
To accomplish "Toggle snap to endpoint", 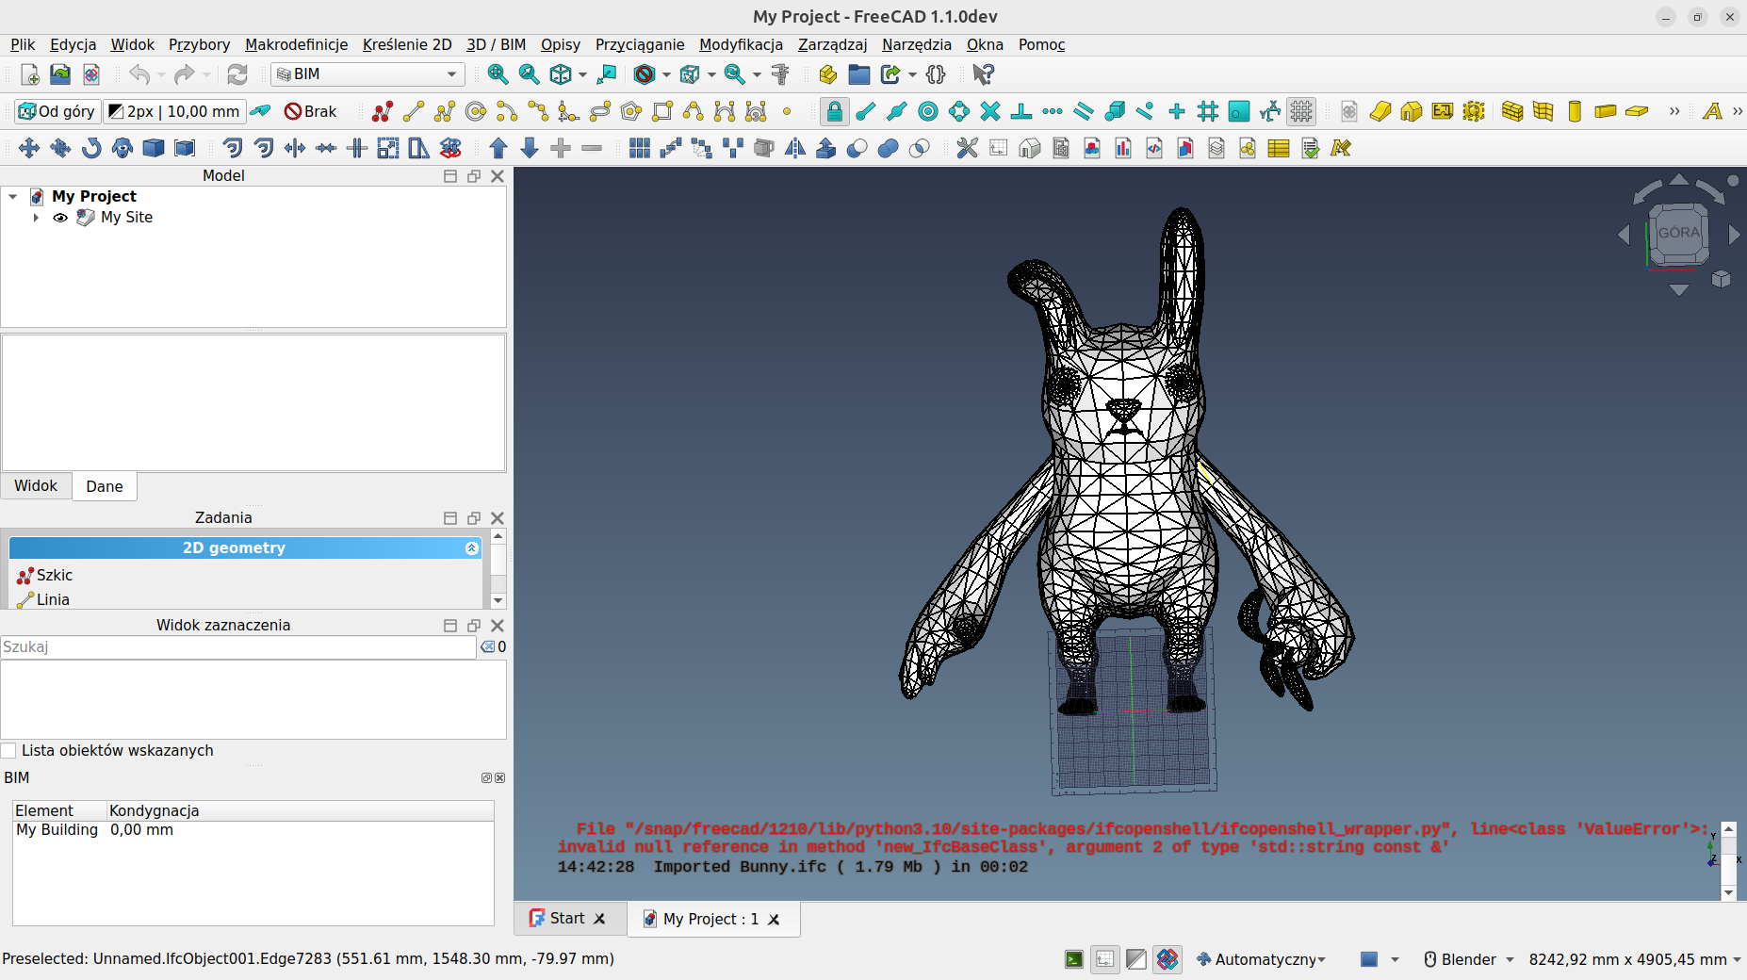I will click(866, 111).
